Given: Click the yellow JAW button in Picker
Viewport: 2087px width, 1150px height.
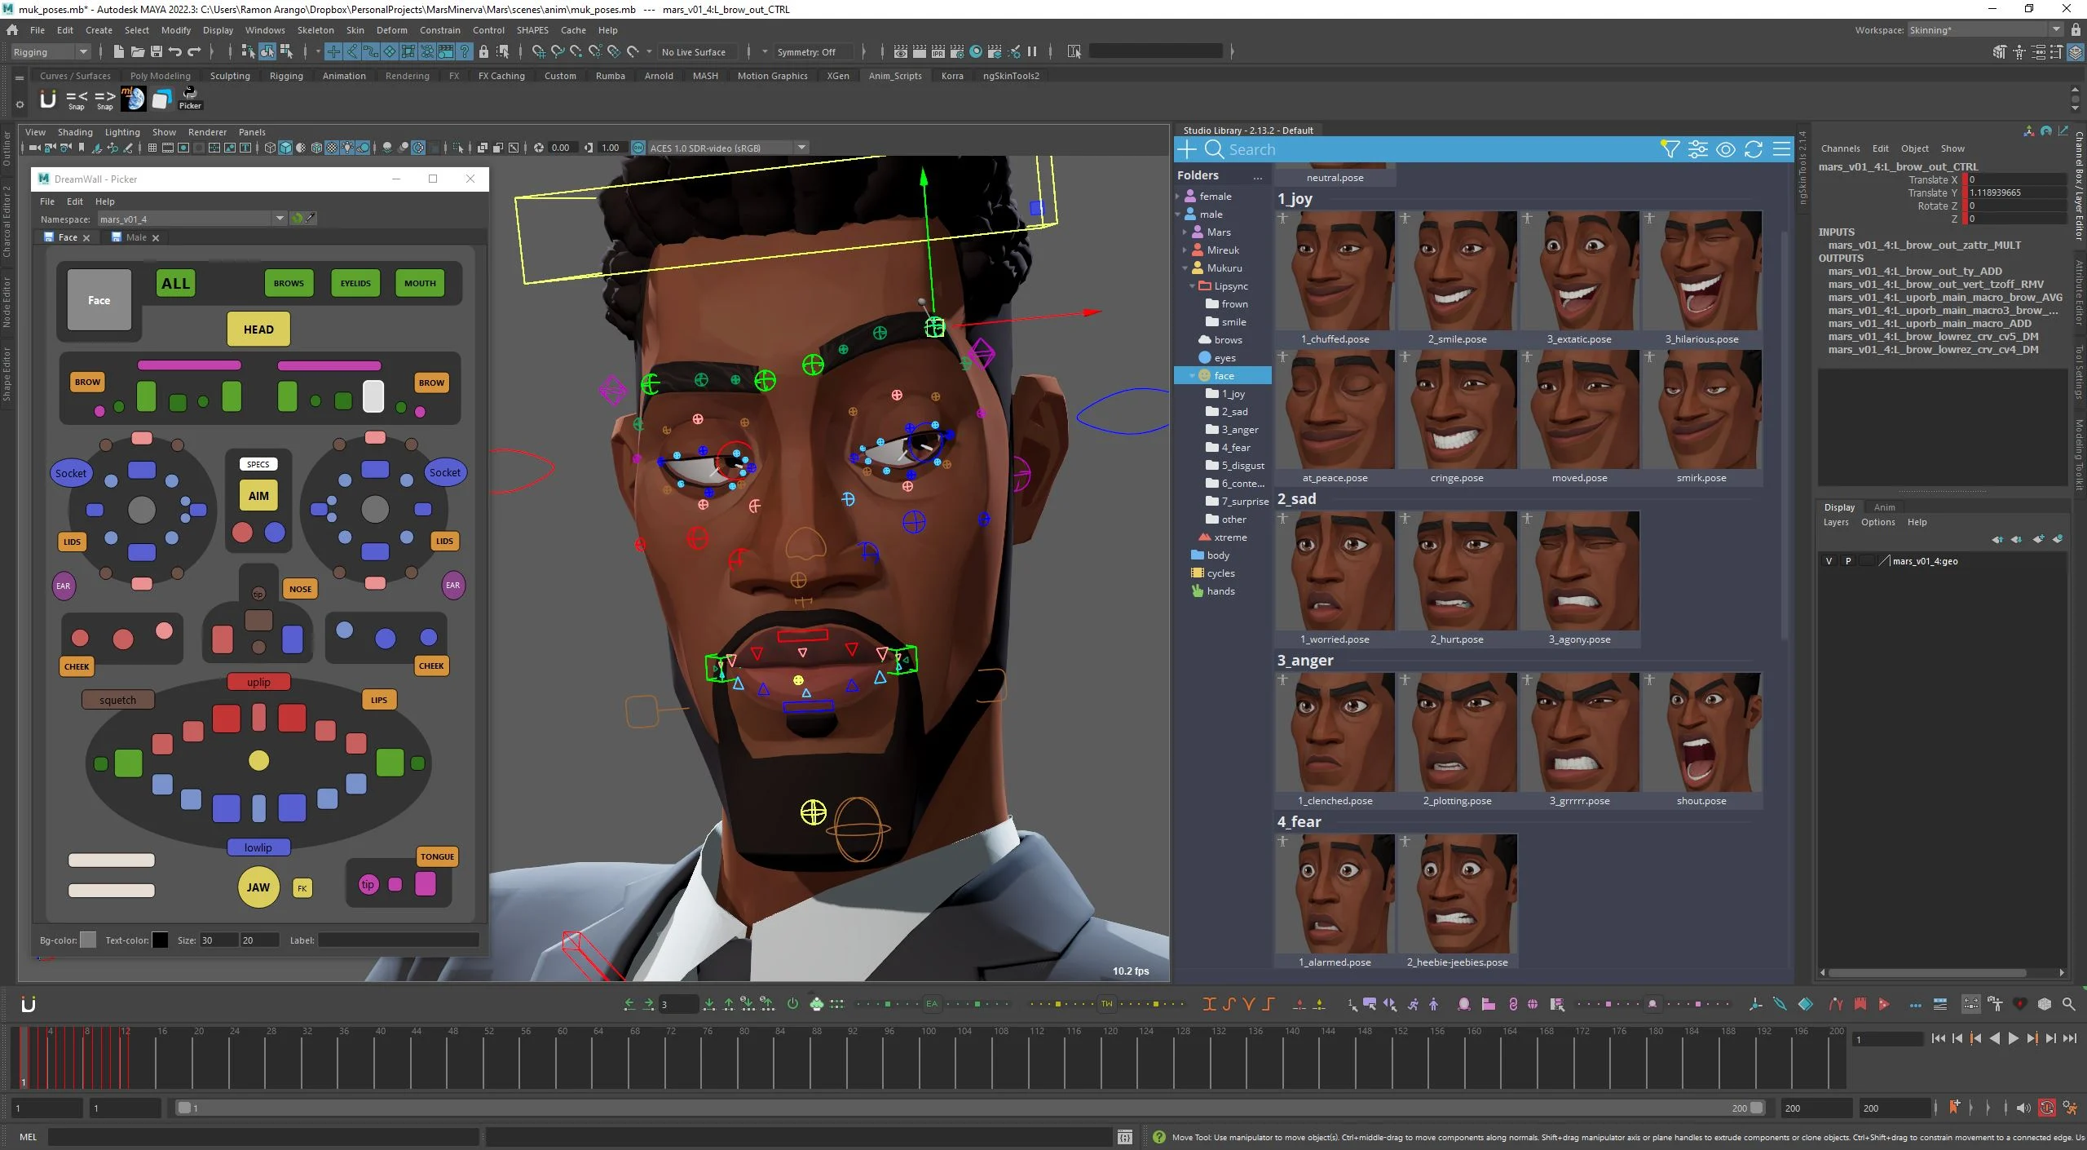Looking at the screenshot, I should 258,887.
